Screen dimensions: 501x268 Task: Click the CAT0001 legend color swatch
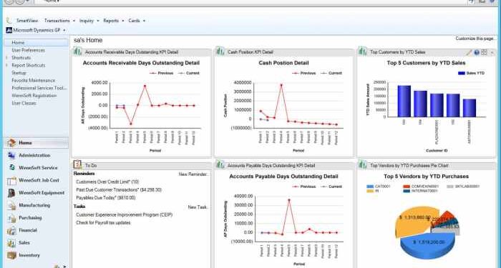(x=370, y=187)
